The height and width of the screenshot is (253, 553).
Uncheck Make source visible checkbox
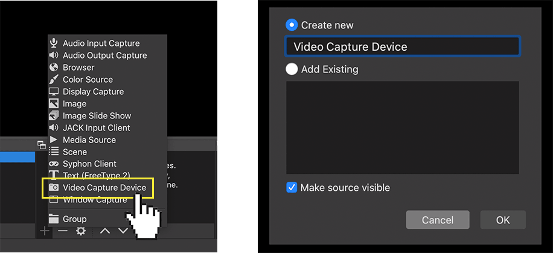(x=292, y=187)
